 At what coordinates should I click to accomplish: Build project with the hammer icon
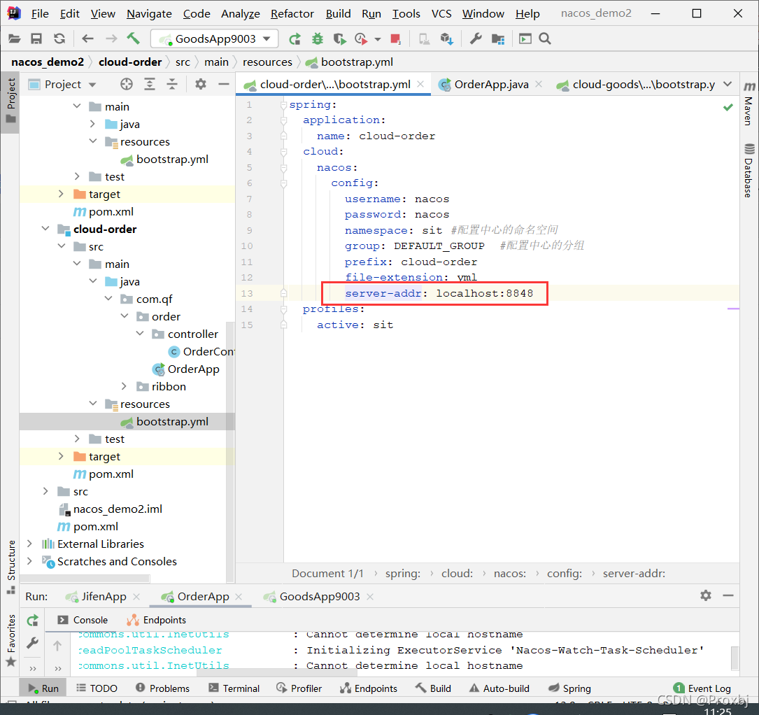click(134, 38)
